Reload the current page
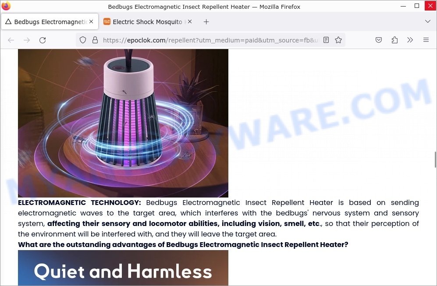The image size is (437, 286). click(43, 40)
